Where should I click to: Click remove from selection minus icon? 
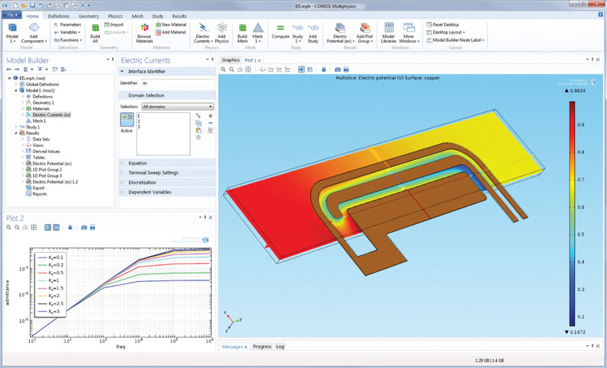210,123
